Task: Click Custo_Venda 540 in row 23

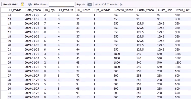Action: [139, 58]
